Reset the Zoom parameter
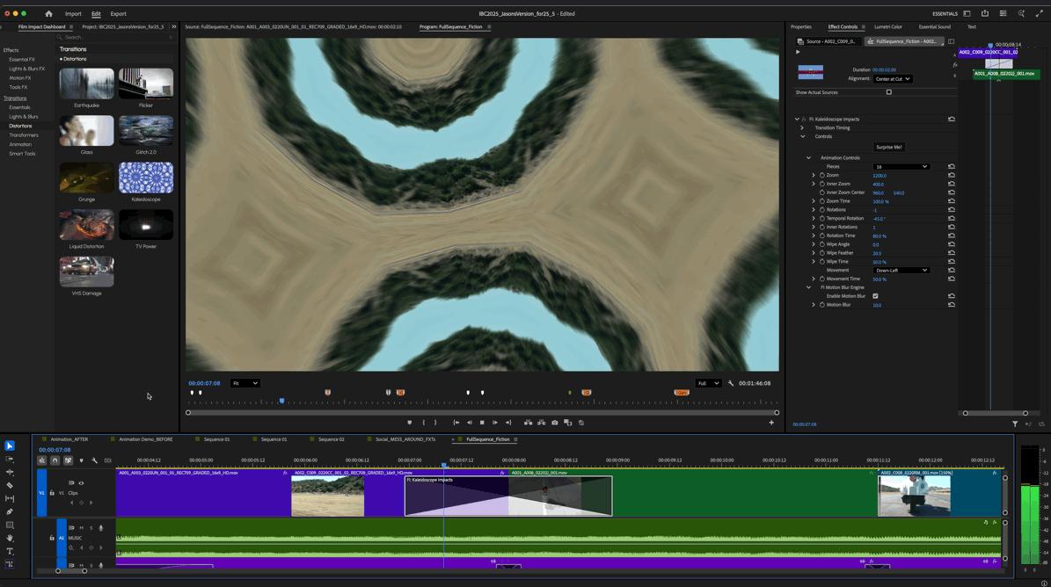This screenshot has width=1051, height=587. pyautogui.click(x=951, y=176)
